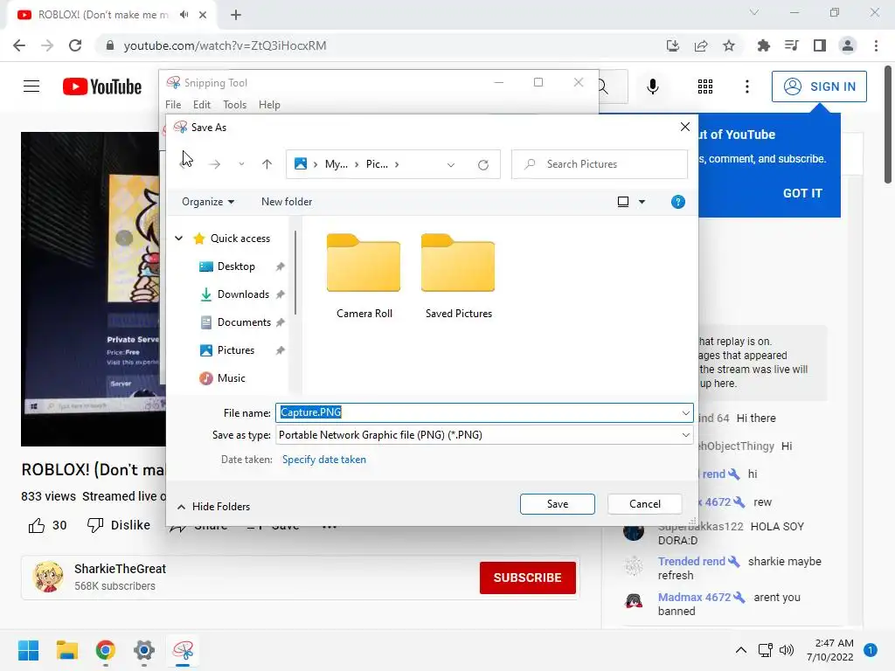This screenshot has height=671, width=895.
Task: Open File Explorer from taskbar
Action: [x=67, y=650]
